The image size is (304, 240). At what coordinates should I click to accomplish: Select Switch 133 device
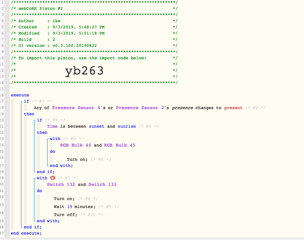coord(102,184)
